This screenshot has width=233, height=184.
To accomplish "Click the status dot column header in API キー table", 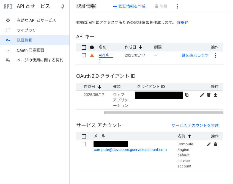I will [x=92, y=47].
